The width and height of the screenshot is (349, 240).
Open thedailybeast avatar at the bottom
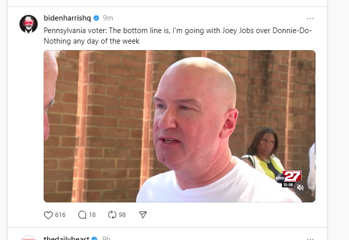(29, 238)
